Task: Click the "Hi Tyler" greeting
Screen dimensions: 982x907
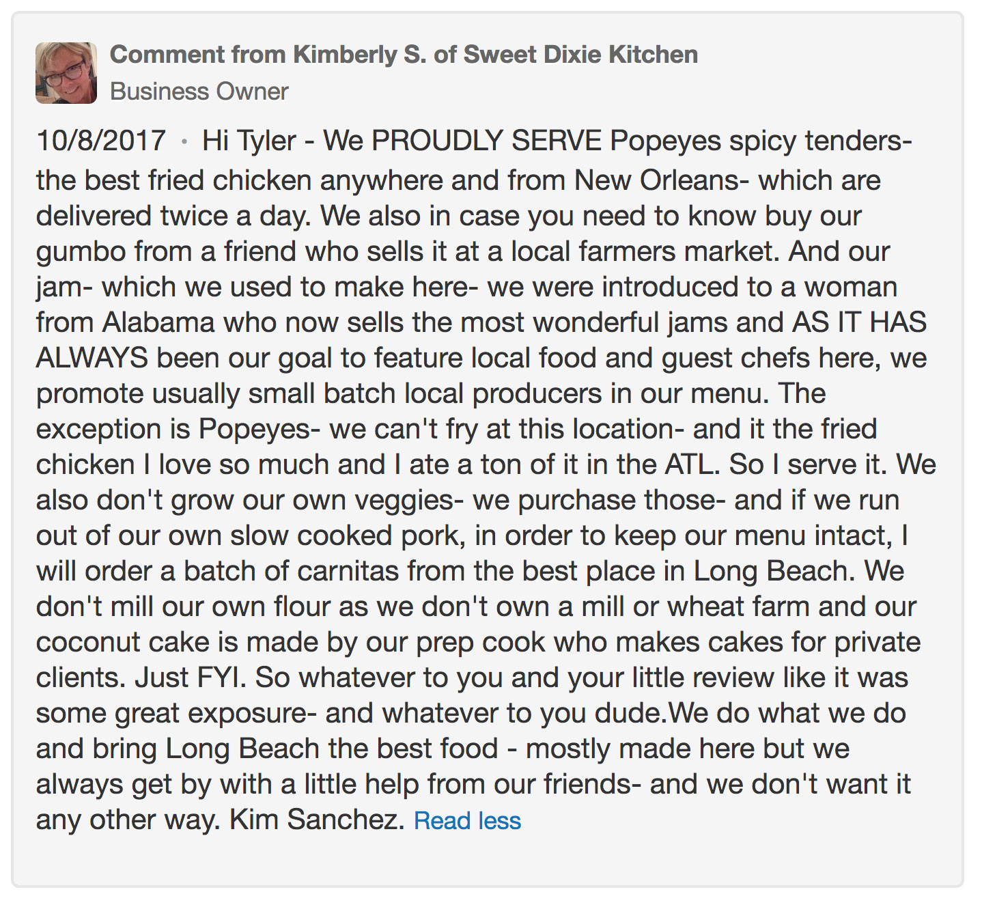Action: (x=249, y=141)
